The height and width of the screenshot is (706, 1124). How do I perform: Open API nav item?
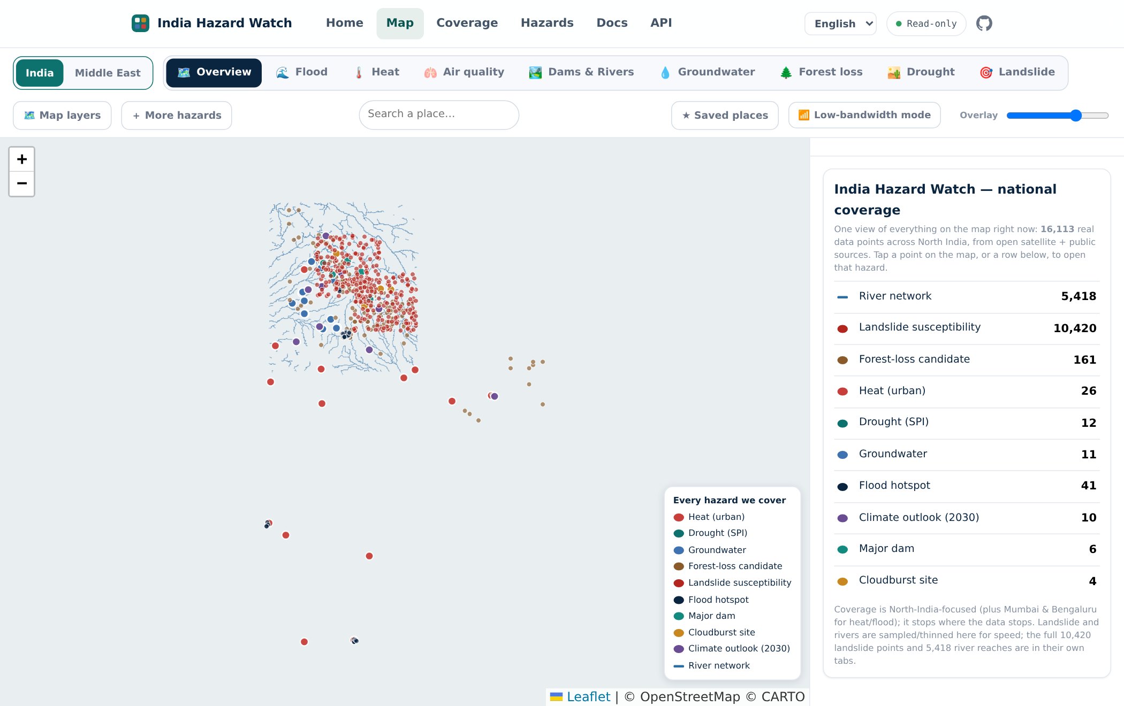pos(661,23)
